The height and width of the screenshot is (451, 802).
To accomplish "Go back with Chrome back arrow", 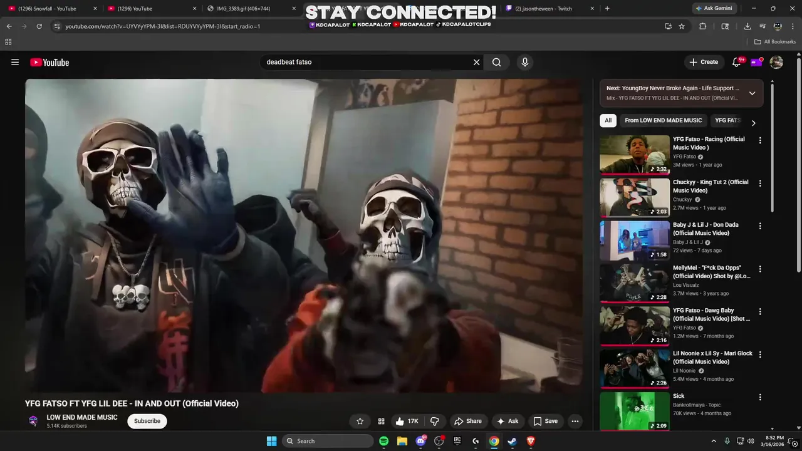I will click(x=9, y=26).
